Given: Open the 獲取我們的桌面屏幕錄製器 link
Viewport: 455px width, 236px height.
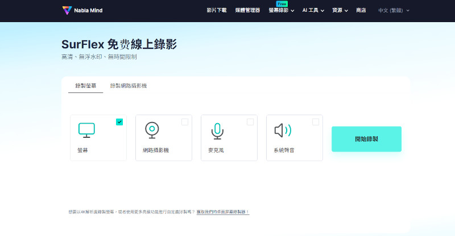Looking at the screenshot, I should 223,212.
